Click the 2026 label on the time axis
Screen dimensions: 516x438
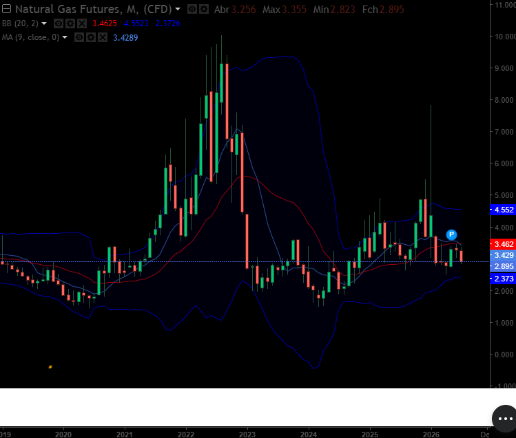(431, 435)
